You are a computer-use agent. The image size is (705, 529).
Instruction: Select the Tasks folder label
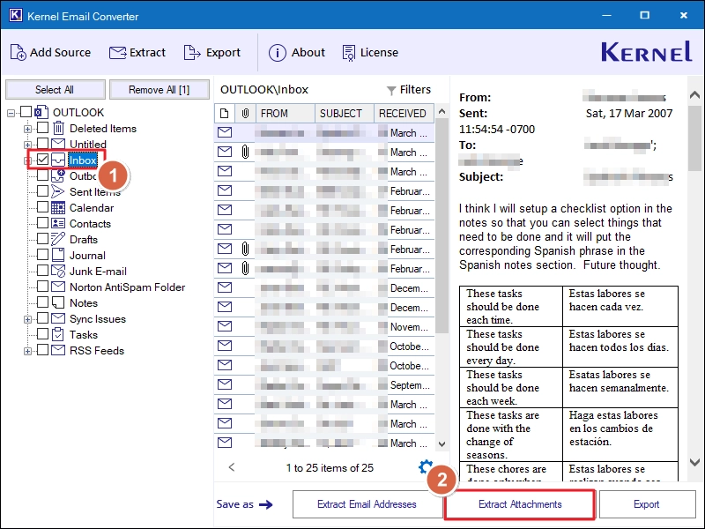coord(84,335)
